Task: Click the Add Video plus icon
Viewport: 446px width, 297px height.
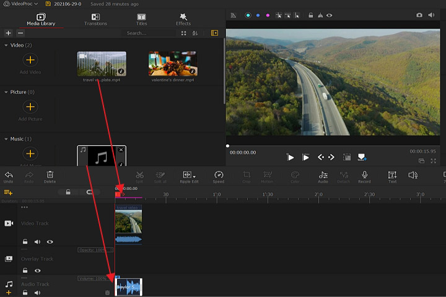Action: (x=30, y=60)
